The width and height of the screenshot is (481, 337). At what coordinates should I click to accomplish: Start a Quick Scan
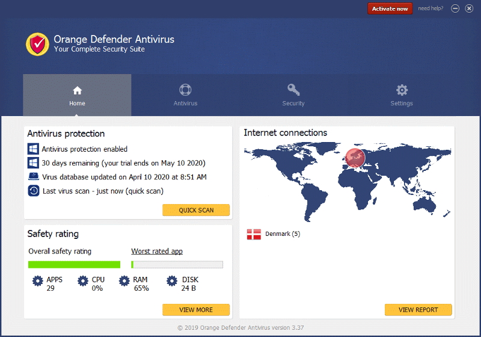click(x=196, y=210)
